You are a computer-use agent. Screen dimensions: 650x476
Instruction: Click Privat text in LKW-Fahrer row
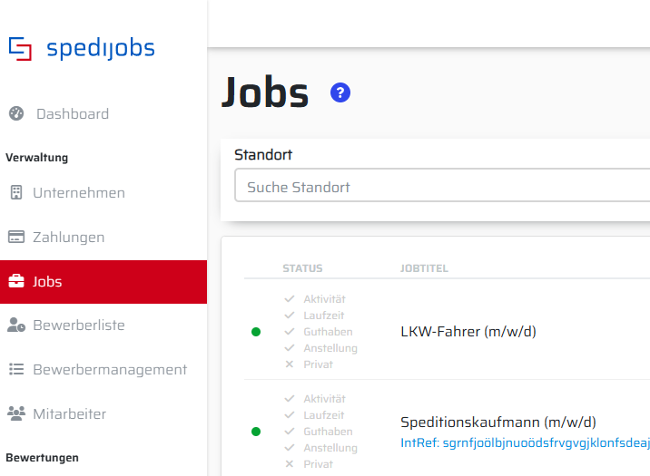318,364
